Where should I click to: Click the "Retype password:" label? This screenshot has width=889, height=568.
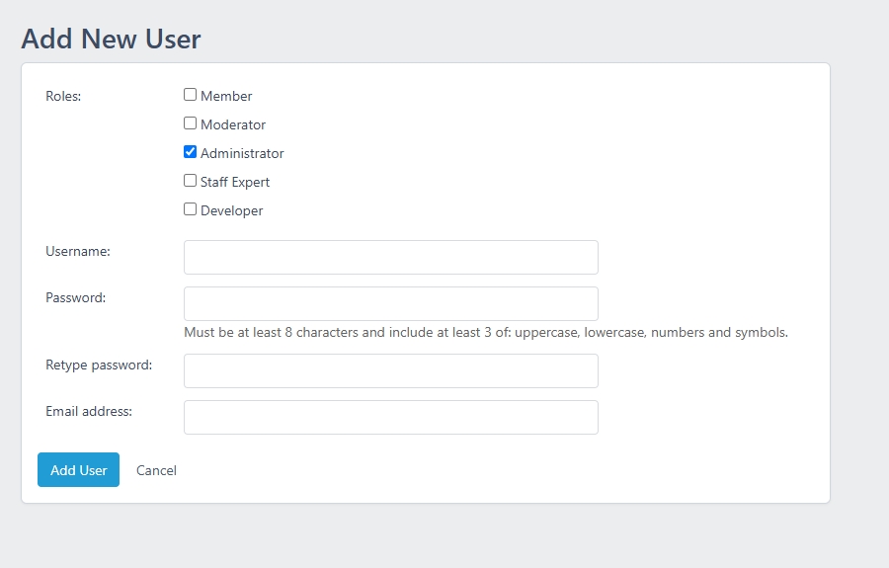click(x=99, y=365)
